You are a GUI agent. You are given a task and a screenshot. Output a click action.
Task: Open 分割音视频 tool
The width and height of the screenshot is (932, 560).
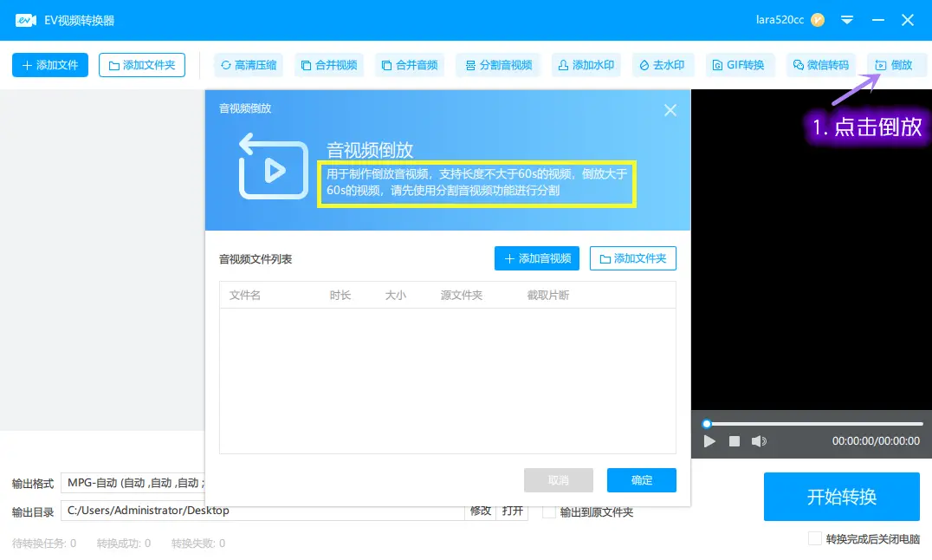pos(498,65)
